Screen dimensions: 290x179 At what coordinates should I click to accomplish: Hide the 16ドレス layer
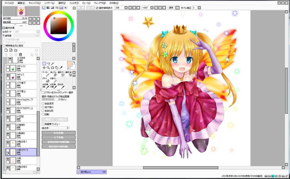coord(8,75)
